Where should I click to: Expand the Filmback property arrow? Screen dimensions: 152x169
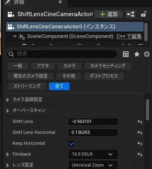tap(8, 154)
